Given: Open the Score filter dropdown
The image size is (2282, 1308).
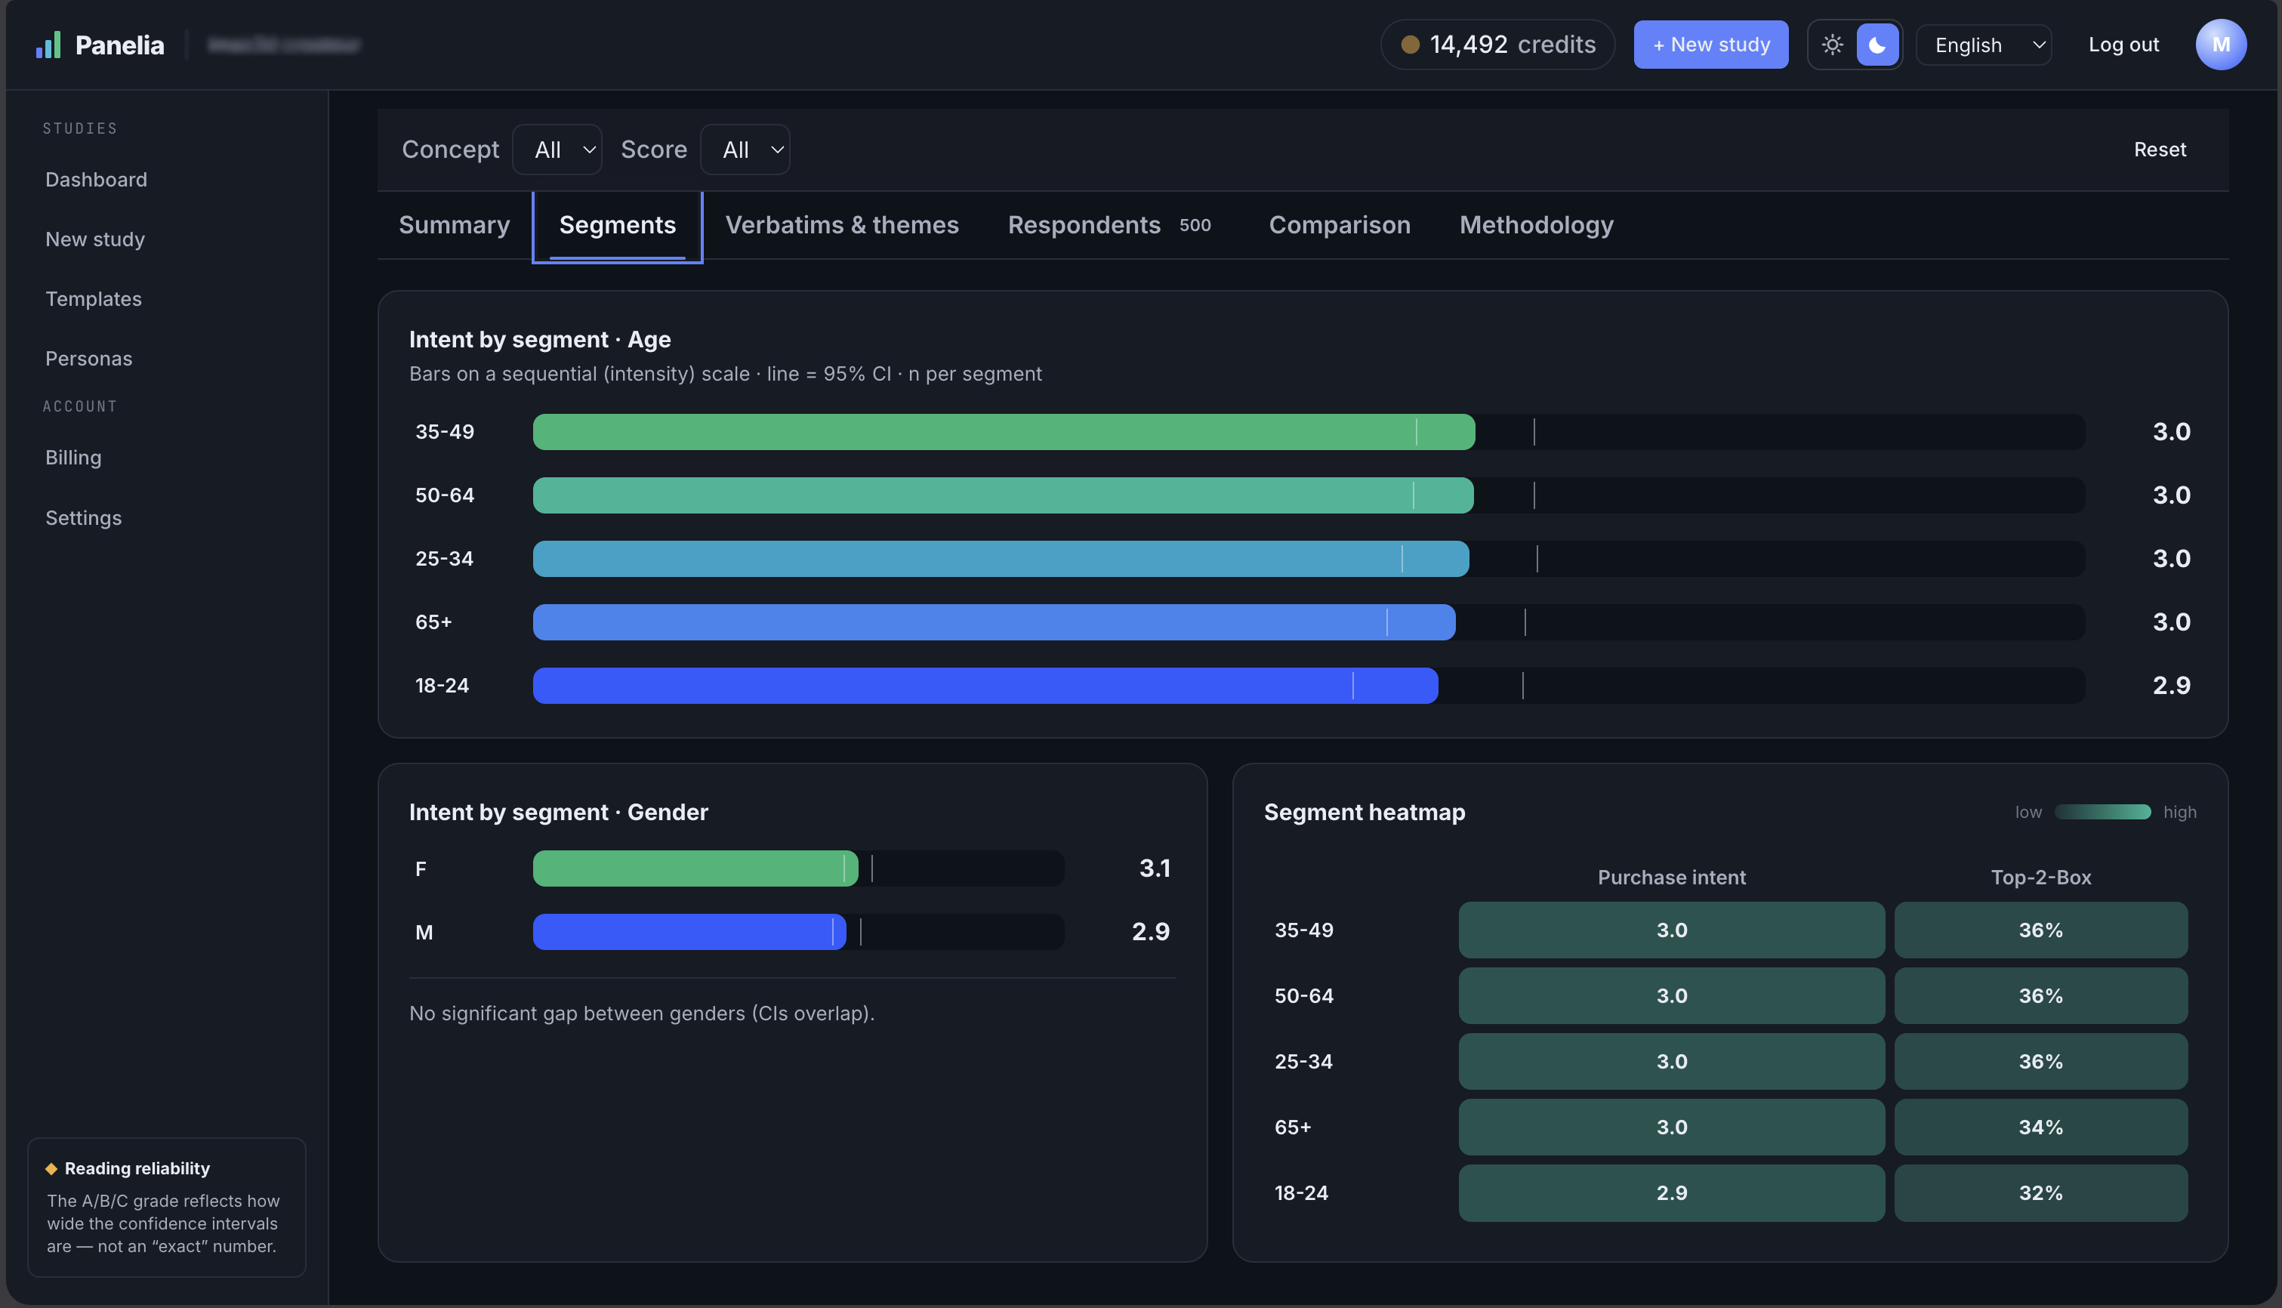Looking at the screenshot, I should (745, 149).
